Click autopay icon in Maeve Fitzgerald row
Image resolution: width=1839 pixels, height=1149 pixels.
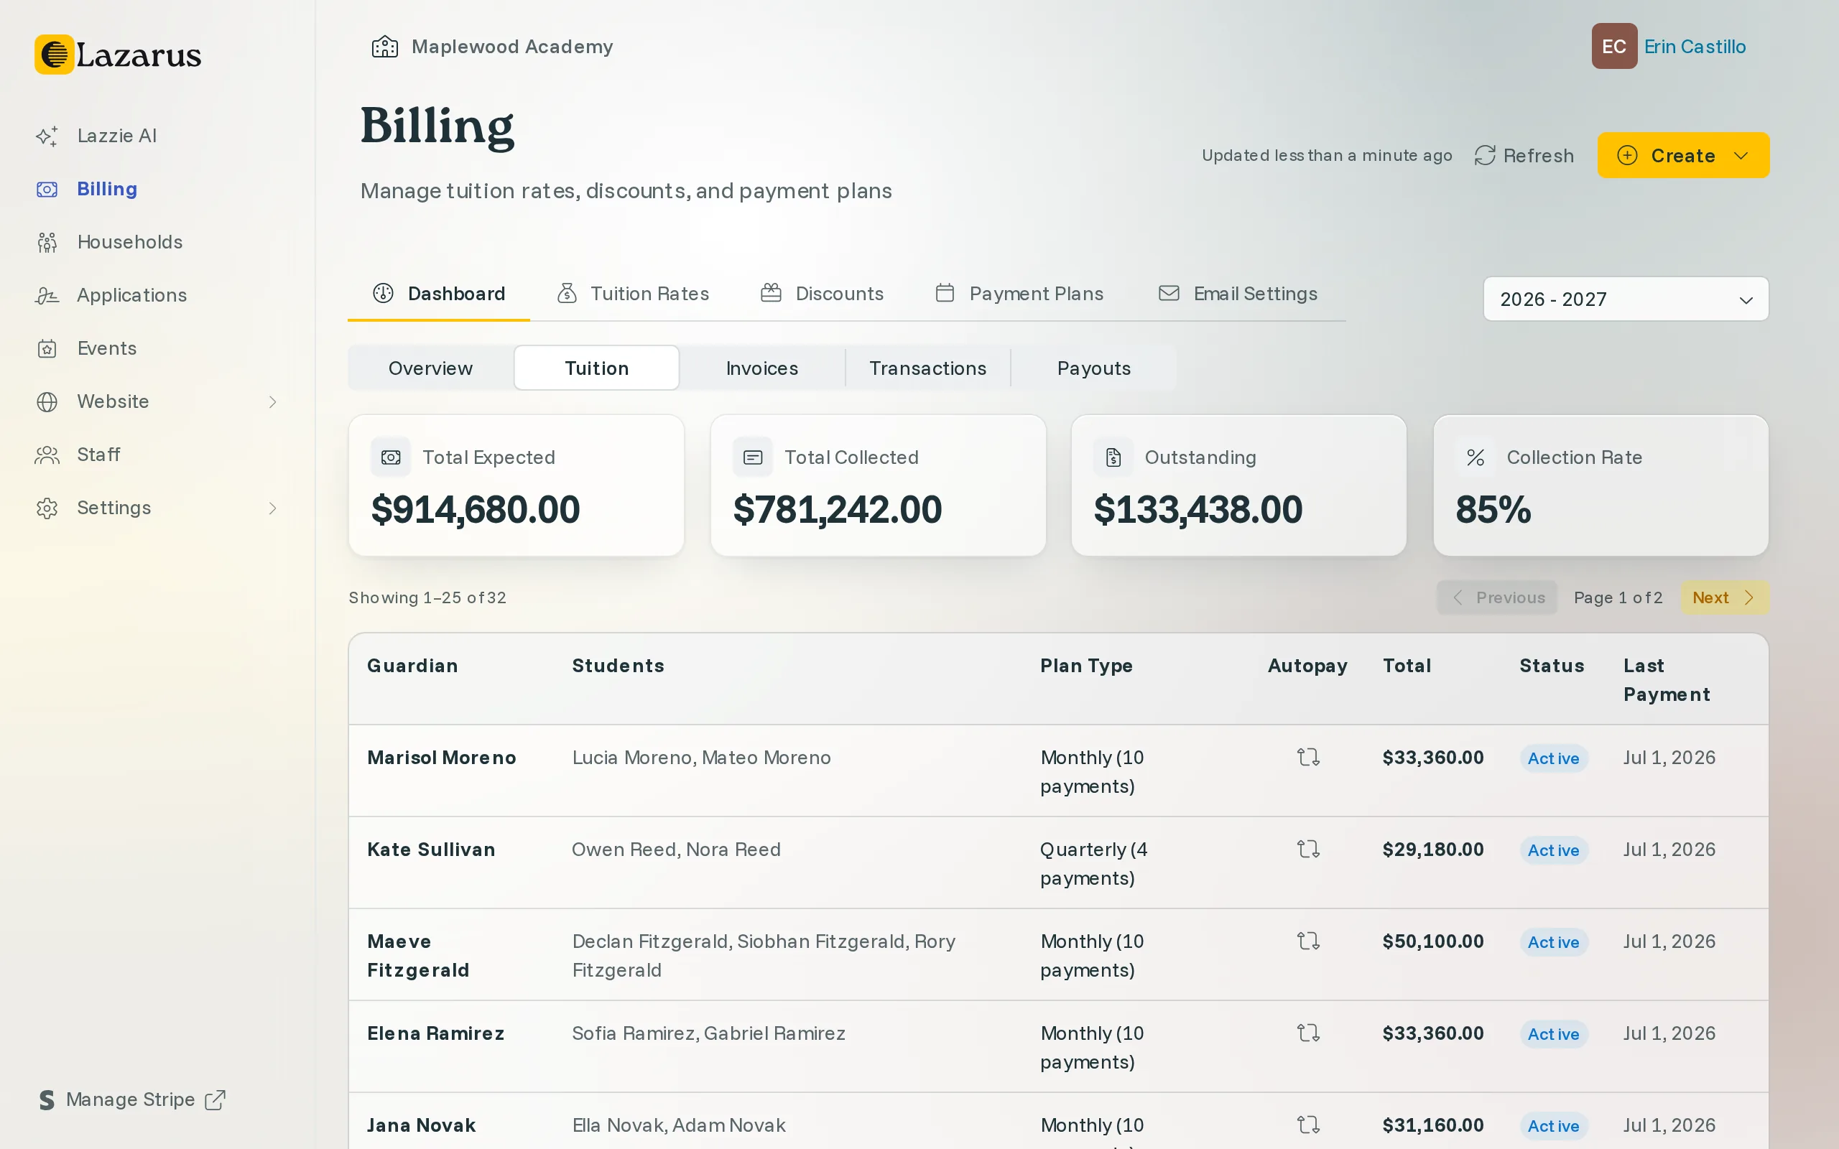click(x=1308, y=941)
